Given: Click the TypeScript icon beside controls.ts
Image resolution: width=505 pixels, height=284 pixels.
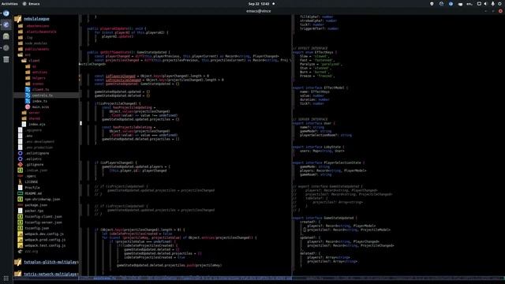Looking at the screenshot, I should [x=28, y=95].
